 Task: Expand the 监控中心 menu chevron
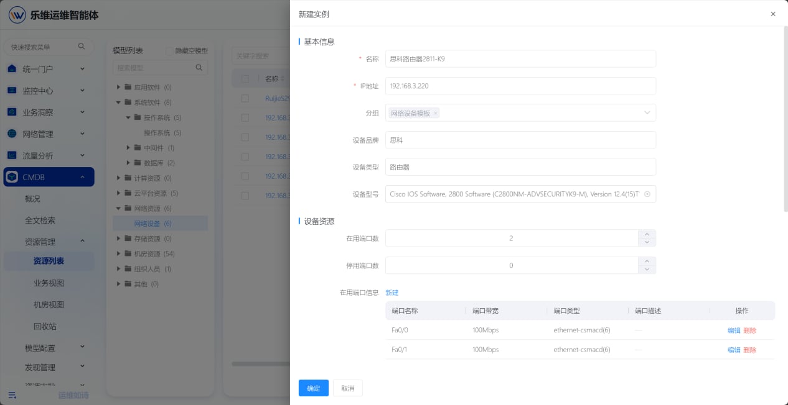tap(82, 91)
